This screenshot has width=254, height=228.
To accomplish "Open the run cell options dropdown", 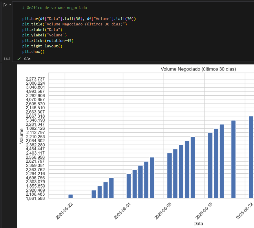I will 10,5.
